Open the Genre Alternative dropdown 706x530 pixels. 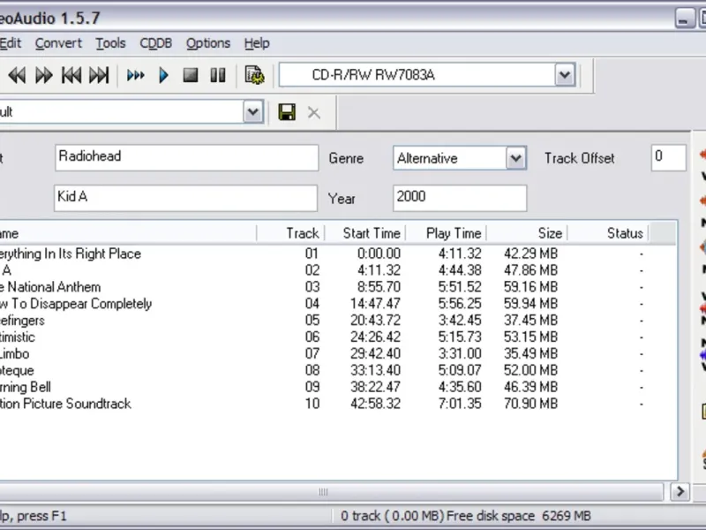click(x=515, y=158)
